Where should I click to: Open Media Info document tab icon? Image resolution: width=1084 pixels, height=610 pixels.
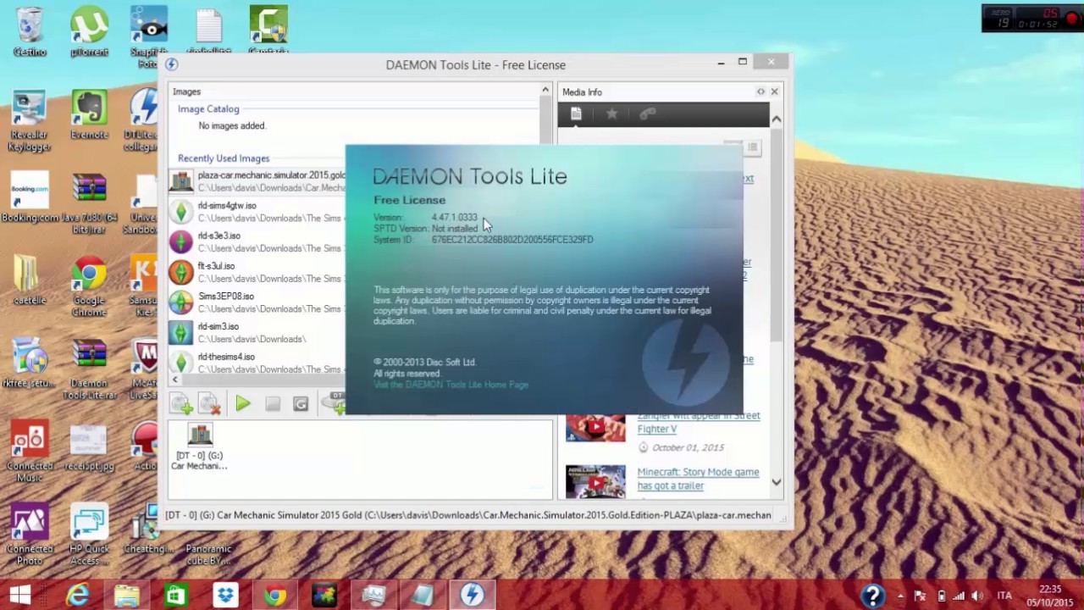click(576, 114)
